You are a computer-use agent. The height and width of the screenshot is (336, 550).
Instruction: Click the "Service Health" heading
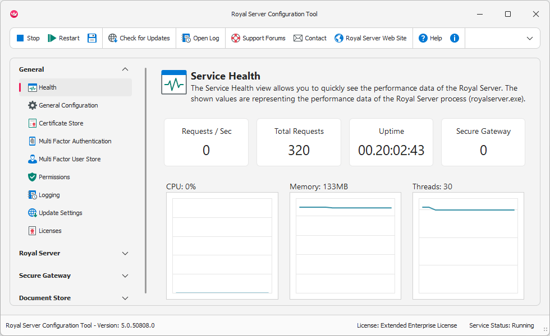click(x=226, y=76)
